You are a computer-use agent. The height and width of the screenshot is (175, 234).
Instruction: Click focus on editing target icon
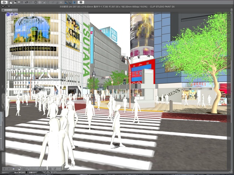[x=24, y=169]
